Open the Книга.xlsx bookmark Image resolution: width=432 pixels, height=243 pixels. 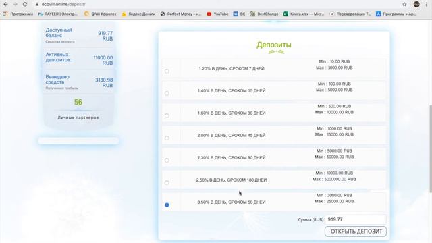pos(304,13)
